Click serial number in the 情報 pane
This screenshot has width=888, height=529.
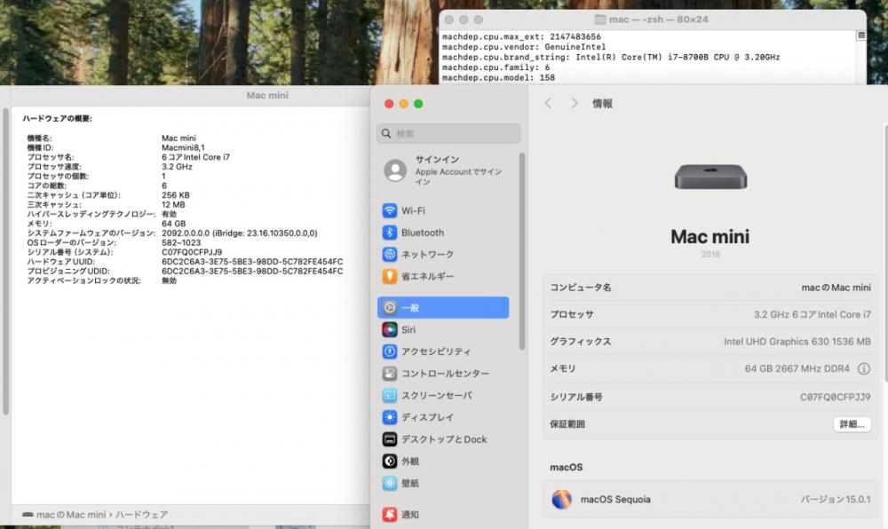pos(836,397)
